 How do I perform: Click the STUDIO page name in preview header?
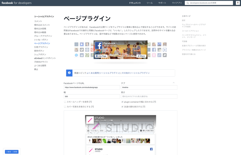coord(99,118)
